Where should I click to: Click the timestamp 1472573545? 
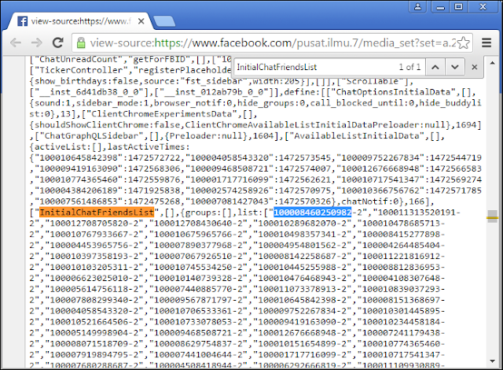pyautogui.click(x=304, y=157)
